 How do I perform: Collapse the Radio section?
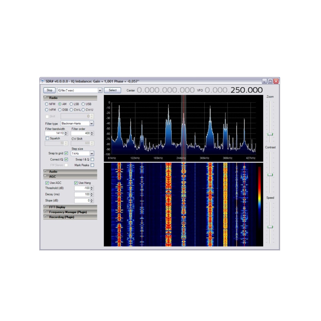click(45, 97)
